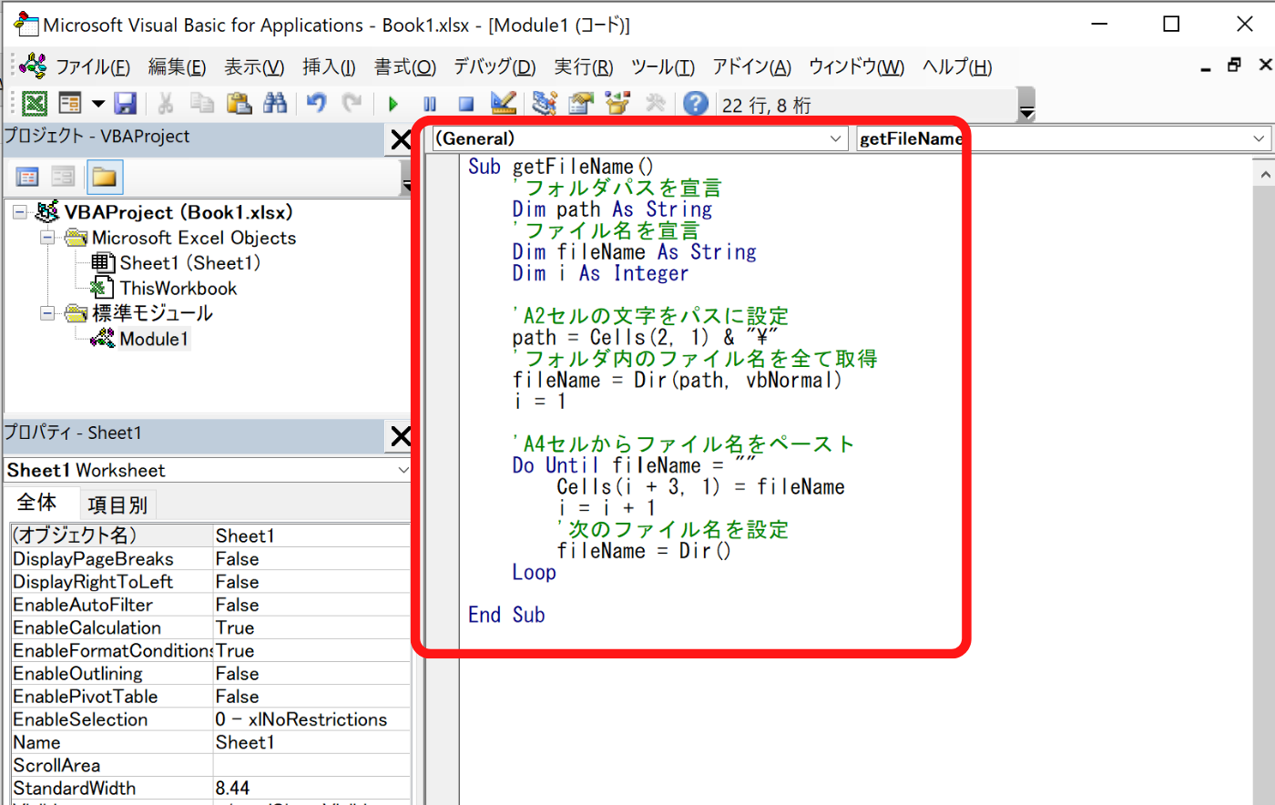
Task: Select Sheet1 (Sheet1) in project tree
Action: coord(189,263)
